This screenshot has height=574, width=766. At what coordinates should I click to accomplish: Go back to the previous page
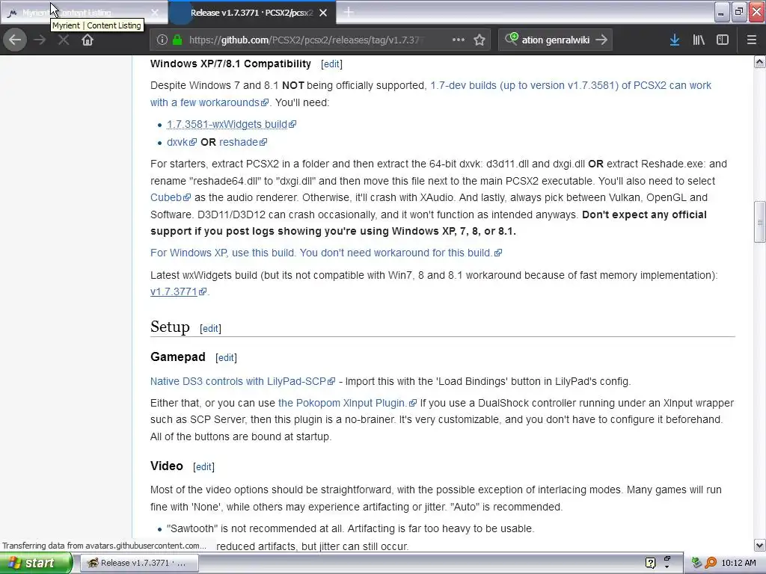click(x=15, y=40)
